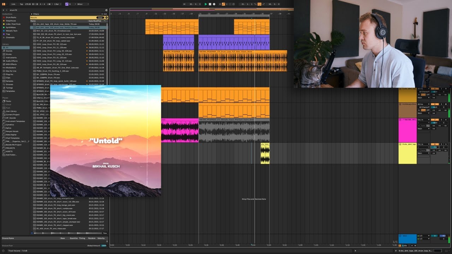Click the punch-out switch icon
Image resolution: width=452 pixels, height=254 pixels.
coord(263,4)
